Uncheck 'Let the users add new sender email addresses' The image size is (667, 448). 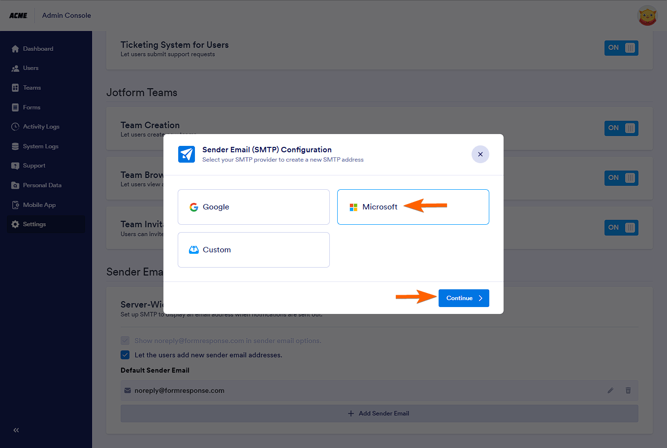click(125, 355)
